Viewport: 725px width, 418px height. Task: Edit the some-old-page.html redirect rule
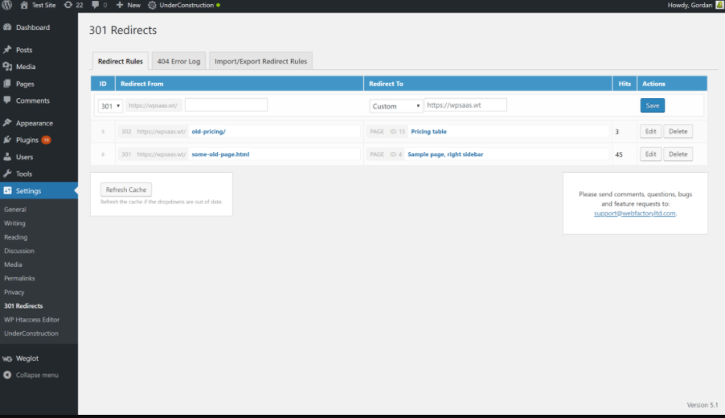tap(650, 154)
